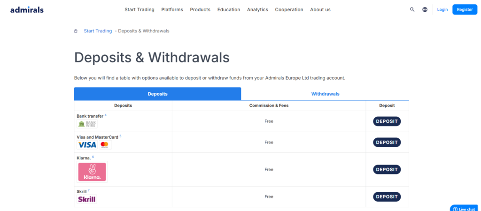Click the home breadcrumb icon
481x211 pixels.
pos(76,31)
